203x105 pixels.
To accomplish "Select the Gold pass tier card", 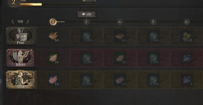I will pyautogui.click(x=21, y=80).
